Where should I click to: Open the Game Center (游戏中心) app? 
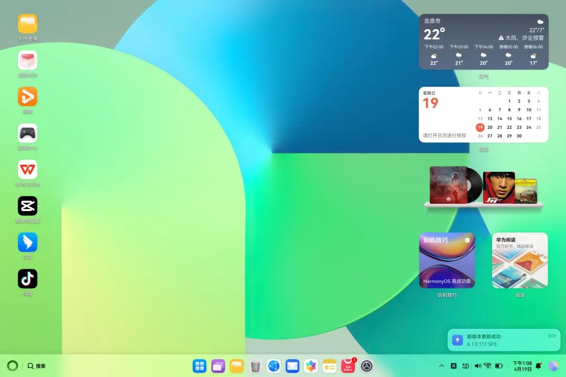click(x=27, y=135)
